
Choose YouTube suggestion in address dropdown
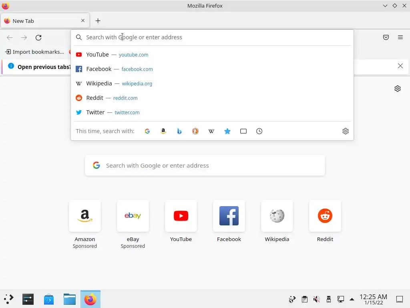(212, 55)
